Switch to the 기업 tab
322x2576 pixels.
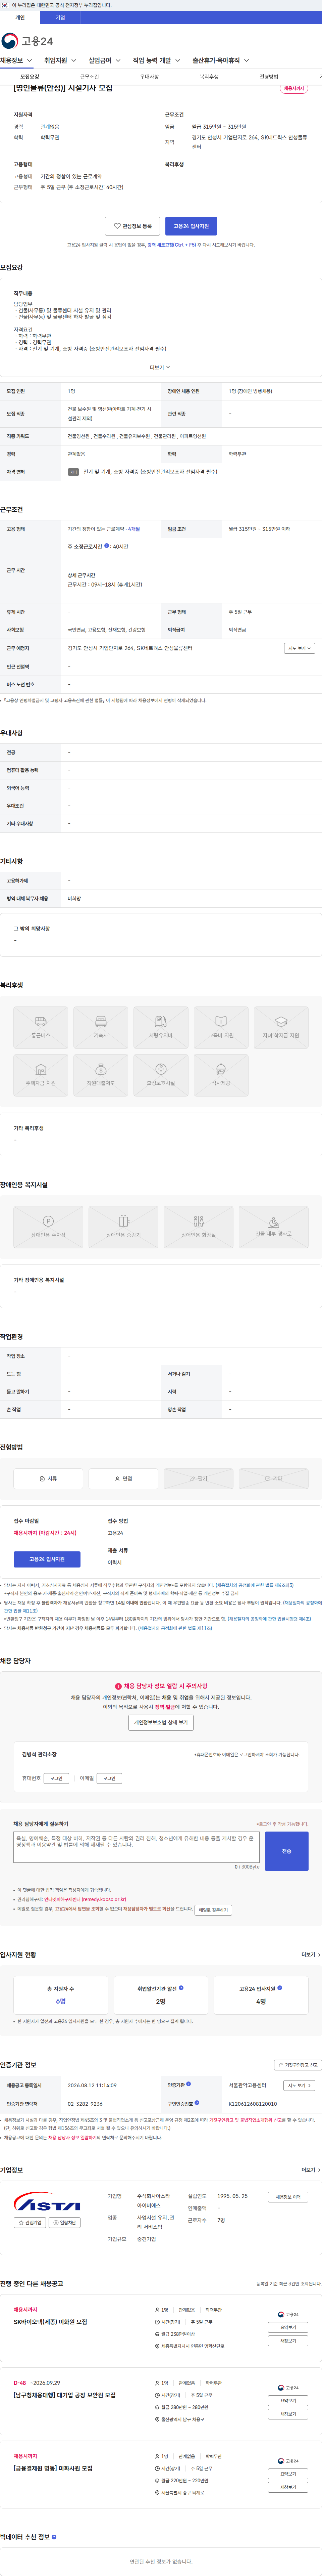click(60, 17)
